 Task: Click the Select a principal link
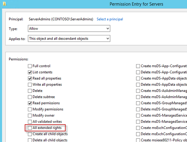coord(110,19)
